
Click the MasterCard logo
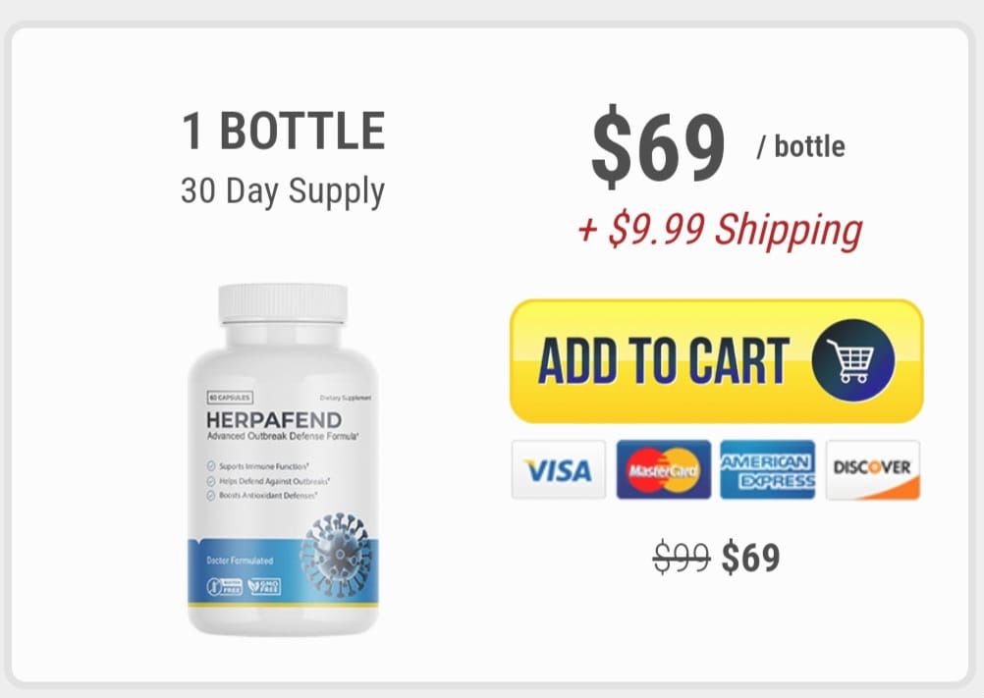tap(663, 469)
